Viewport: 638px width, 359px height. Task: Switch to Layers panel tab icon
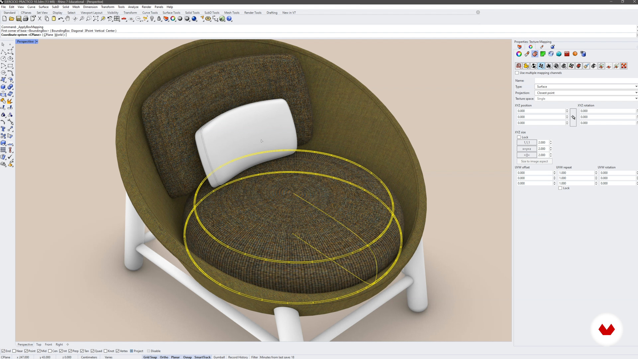pos(519,47)
